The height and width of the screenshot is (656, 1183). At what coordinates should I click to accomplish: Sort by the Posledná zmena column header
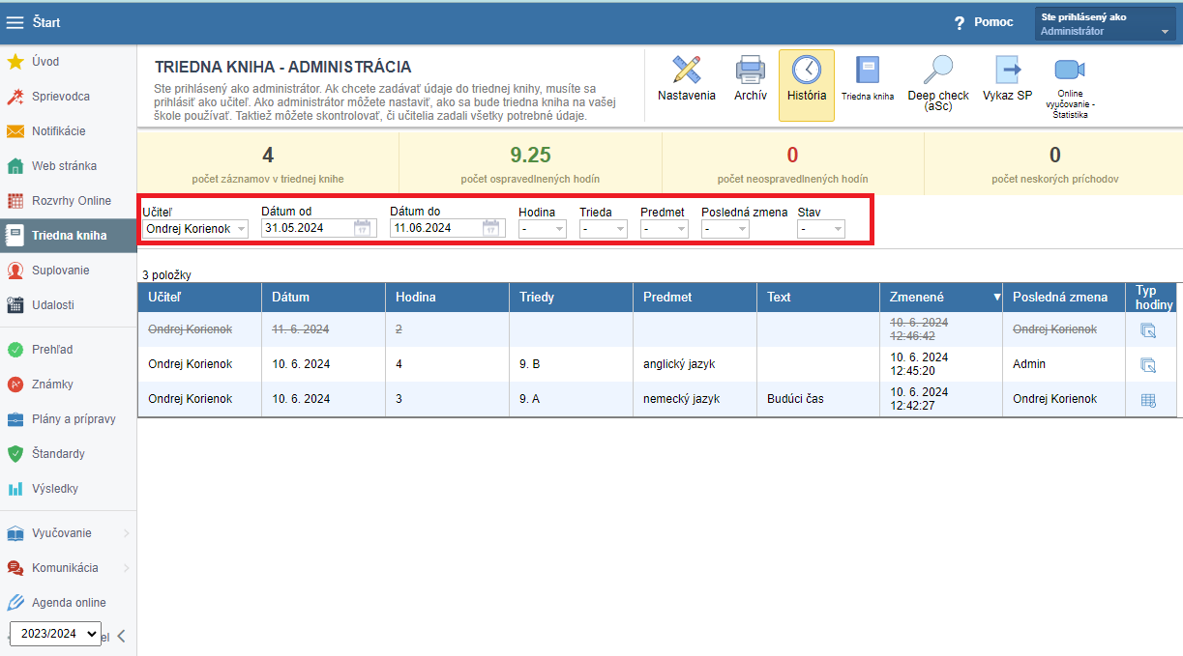point(1063,298)
